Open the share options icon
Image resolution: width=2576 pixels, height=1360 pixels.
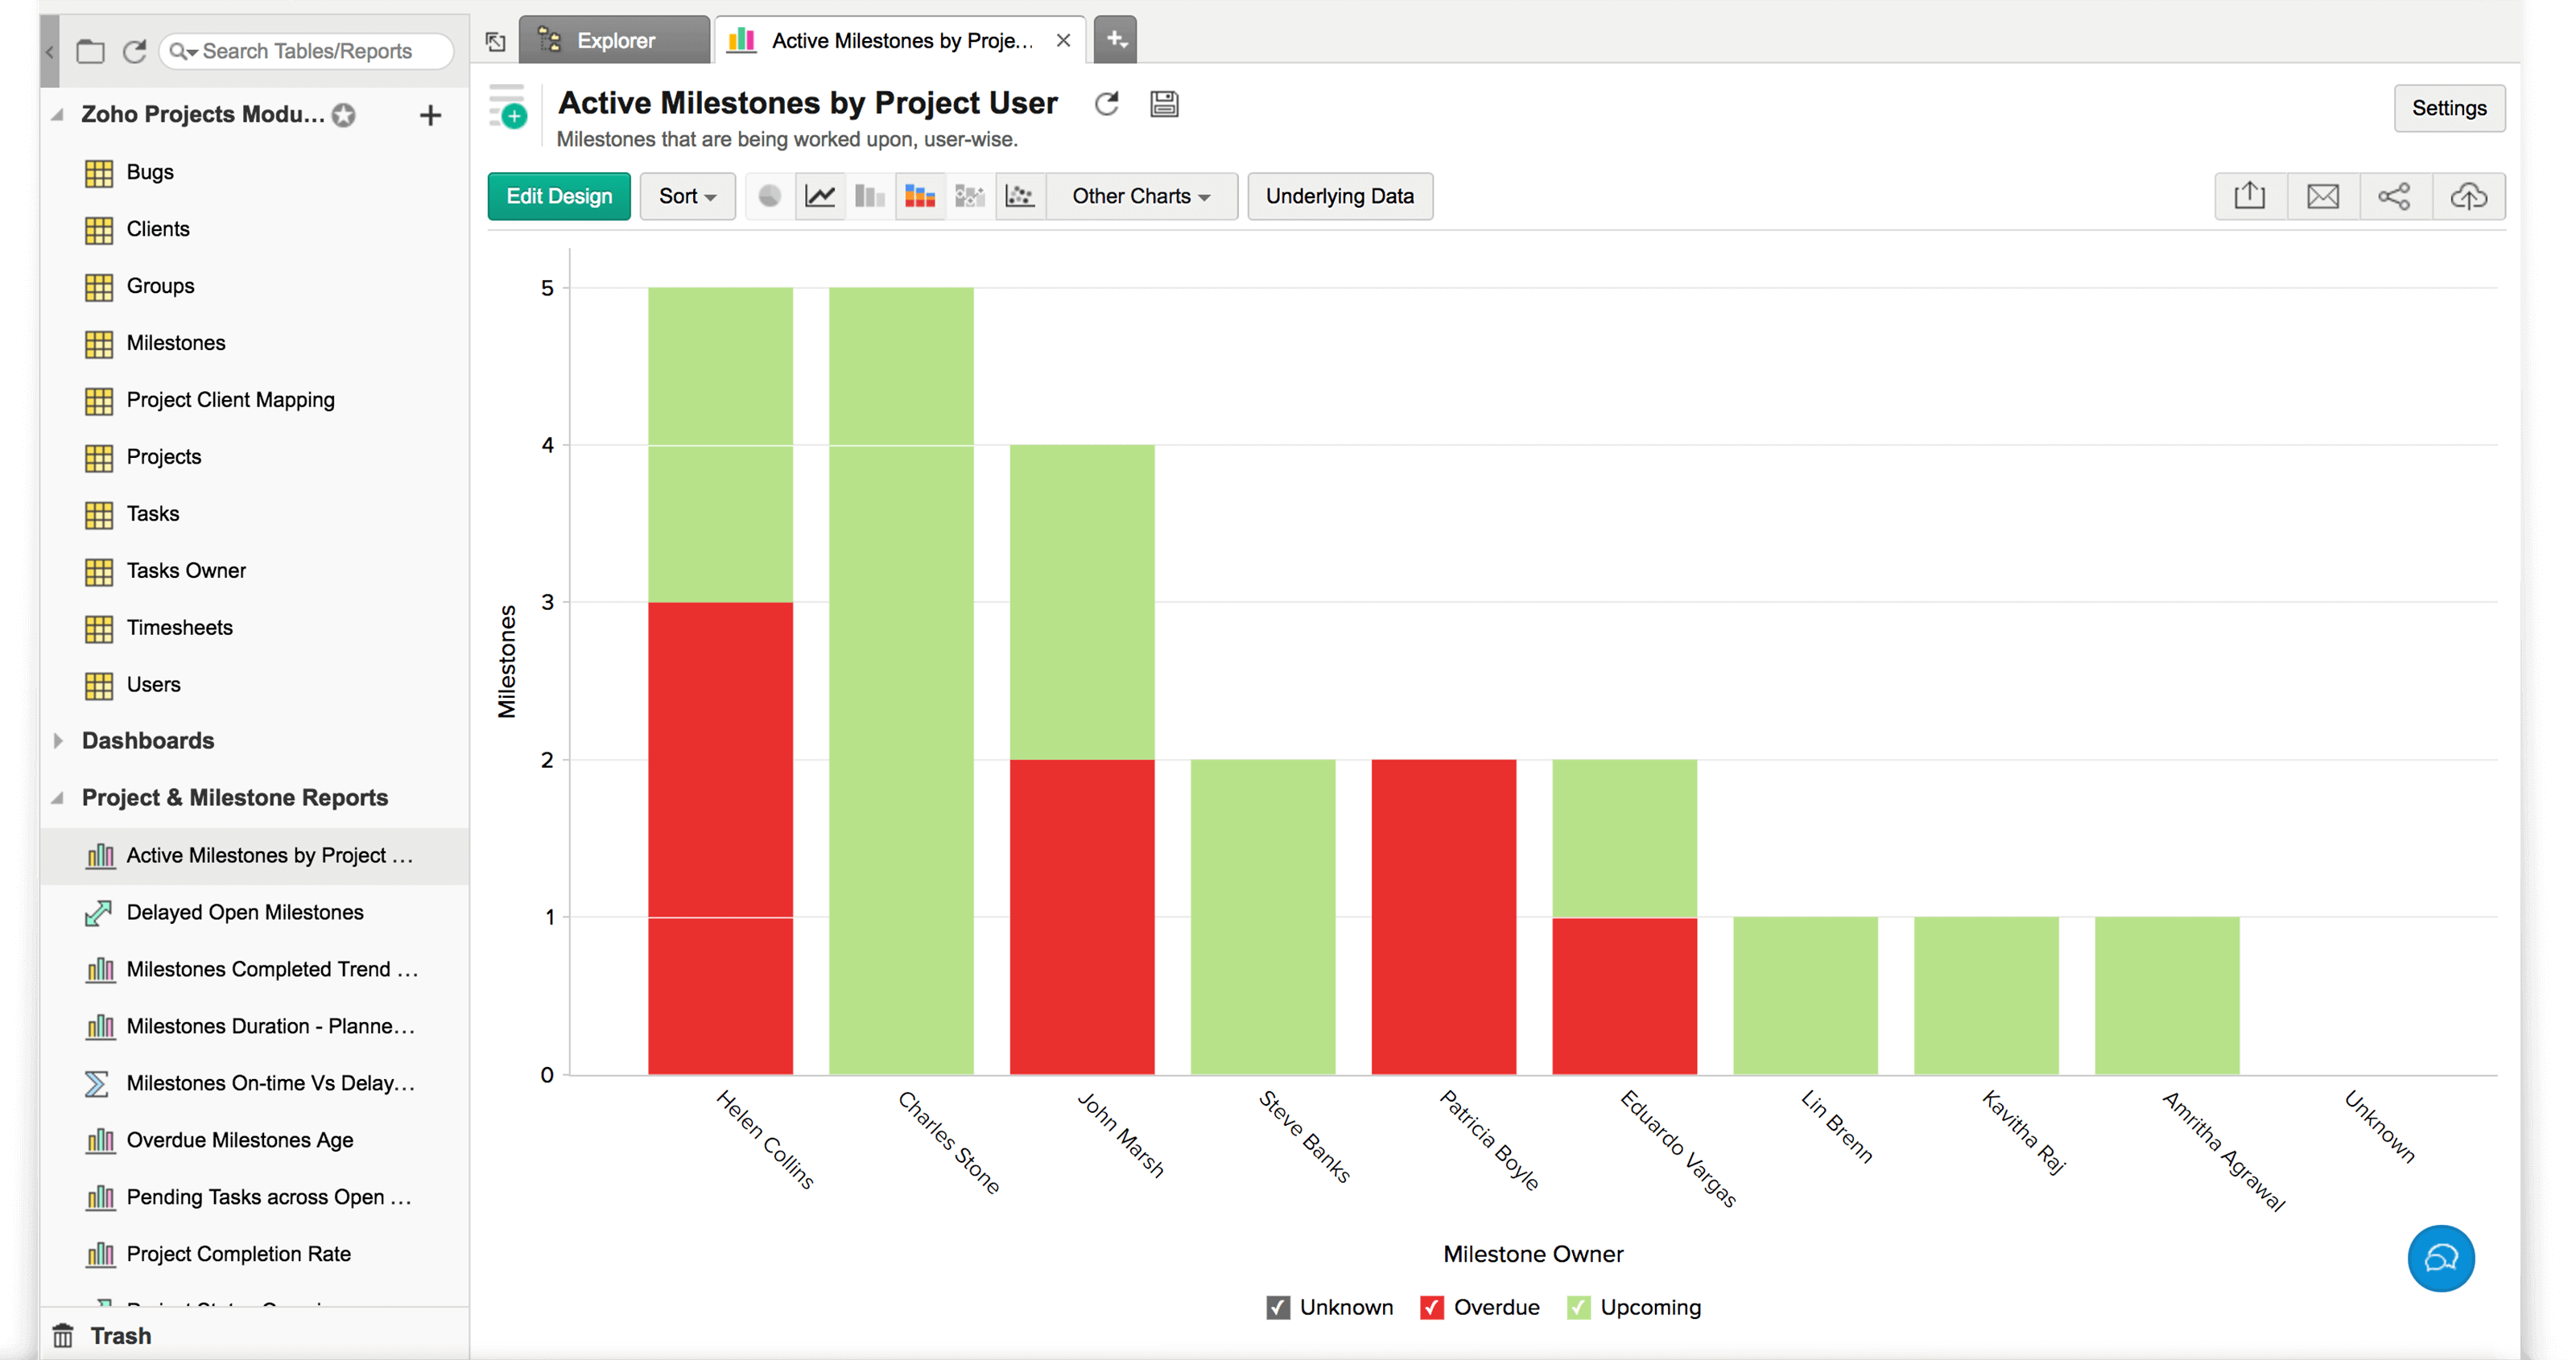coord(2394,196)
